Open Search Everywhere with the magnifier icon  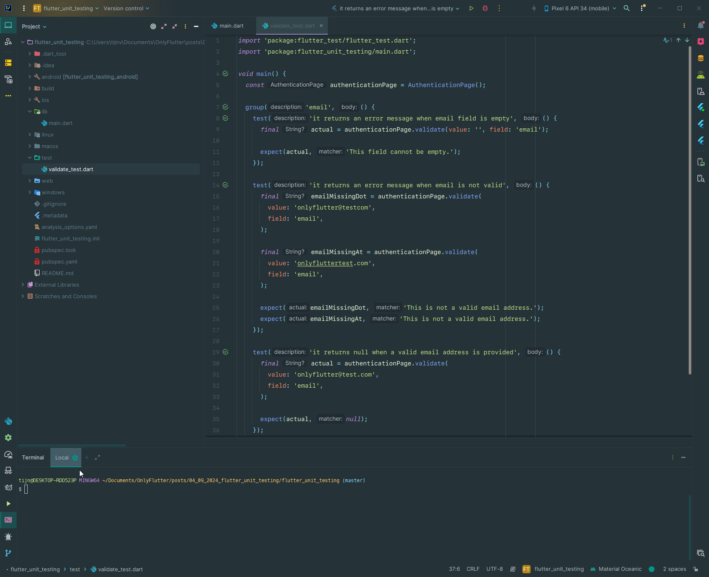pos(627,8)
